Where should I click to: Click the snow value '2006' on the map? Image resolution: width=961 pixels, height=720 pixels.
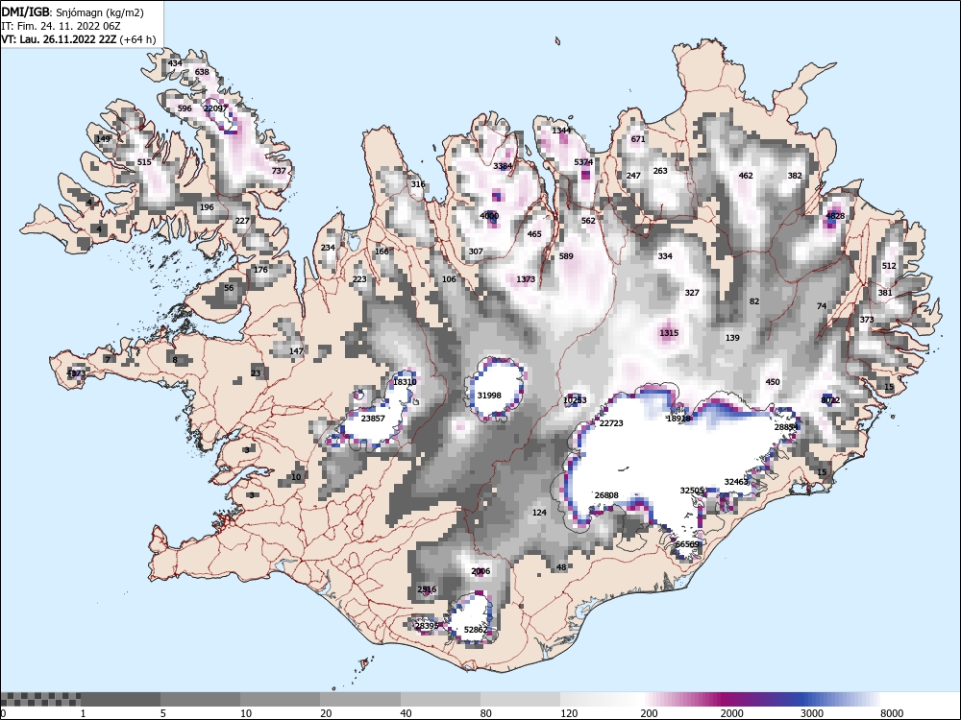click(x=480, y=571)
